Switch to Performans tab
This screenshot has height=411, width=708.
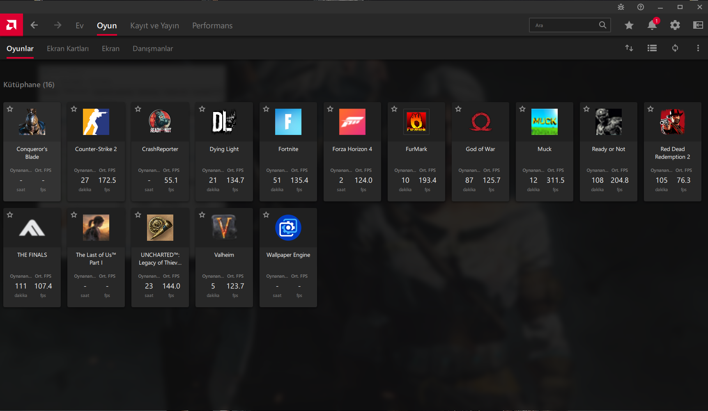212,25
